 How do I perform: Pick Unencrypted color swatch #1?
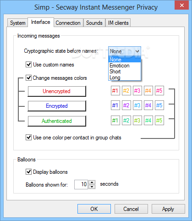click(x=115, y=91)
